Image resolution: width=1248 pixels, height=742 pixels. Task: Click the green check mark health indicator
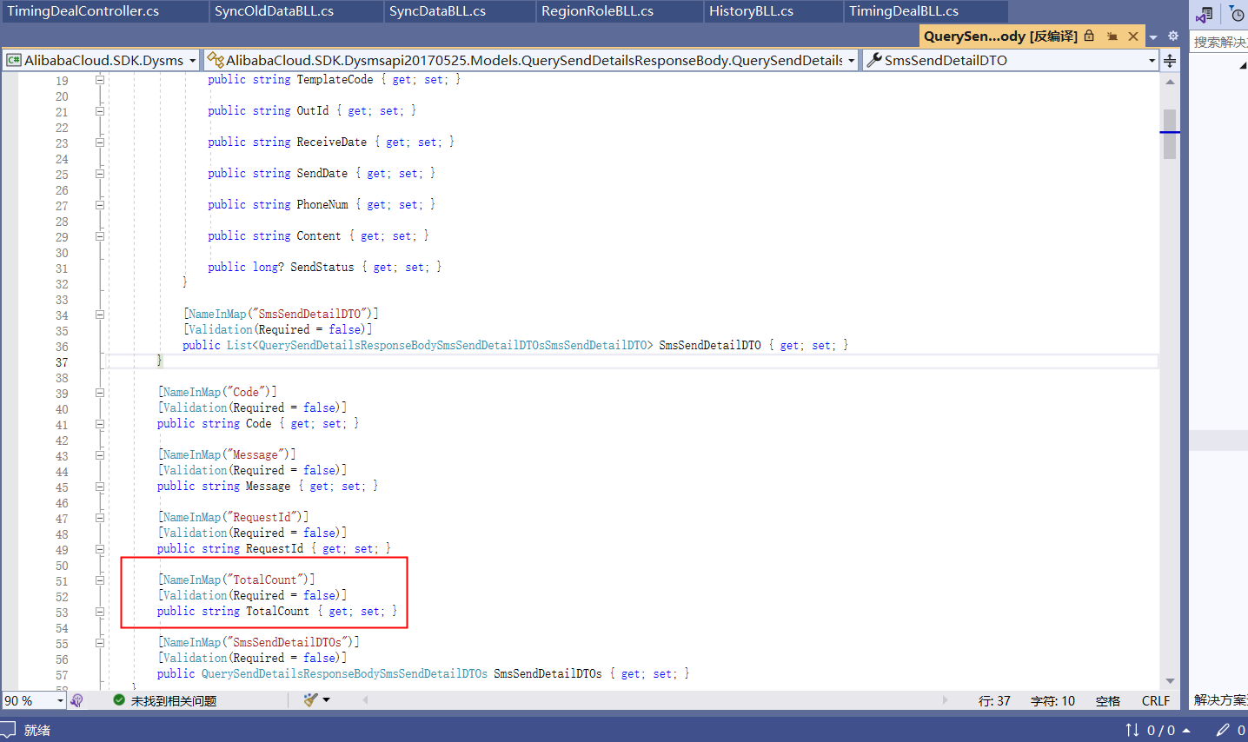119,699
